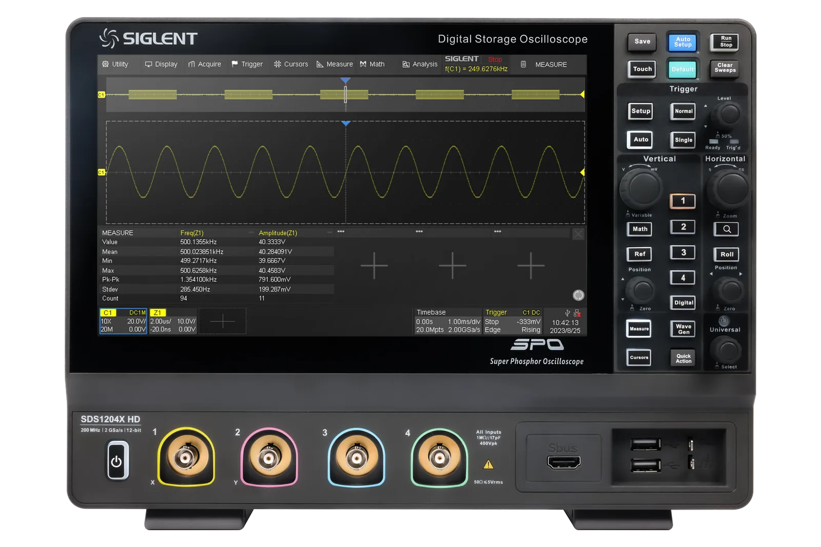The width and height of the screenshot is (821, 547).
Task: Click the channel 3 blue BNC connector
Action: coord(356,457)
